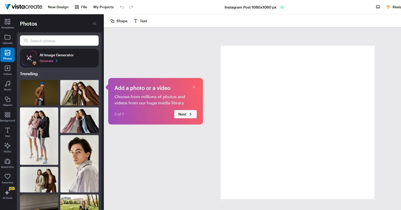The width and height of the screenshot is (401, 210).
Task: Select the striped-shirt man photo thumbnail
Action: [x=79, y=164]
